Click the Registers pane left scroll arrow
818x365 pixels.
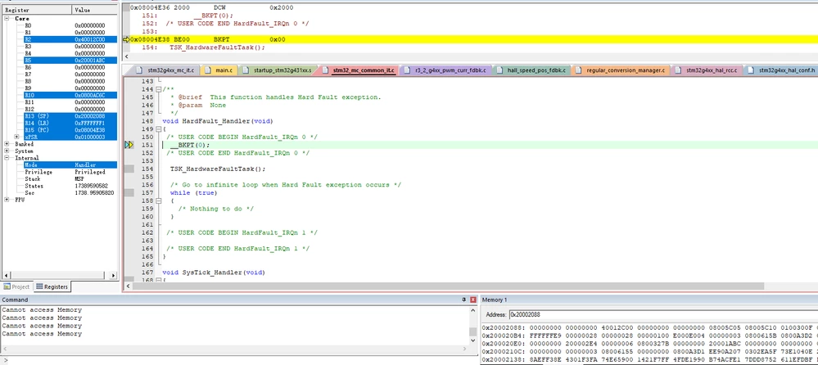click(7, 275)
